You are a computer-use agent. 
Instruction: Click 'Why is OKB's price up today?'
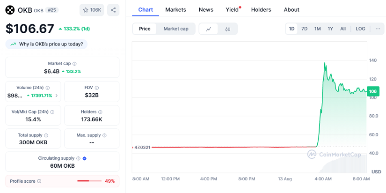47,44
